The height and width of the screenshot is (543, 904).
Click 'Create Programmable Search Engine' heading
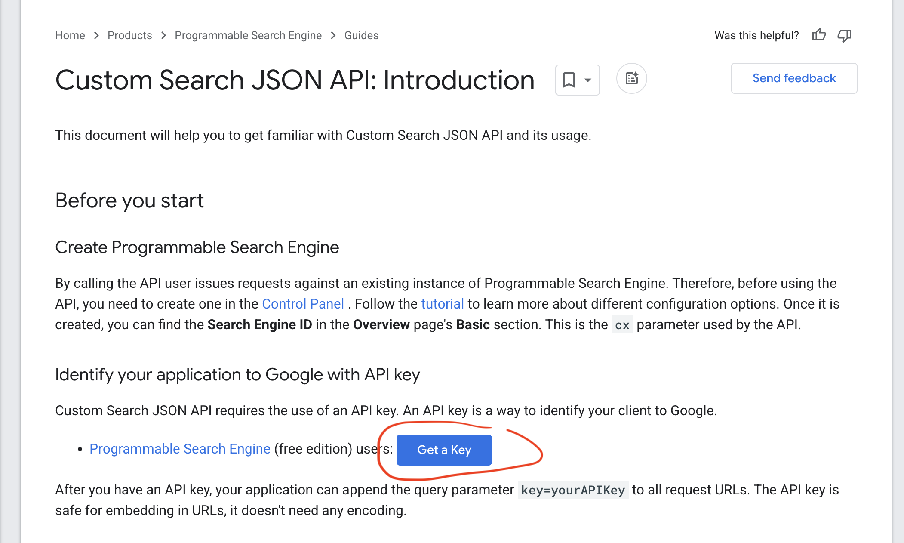197,247
